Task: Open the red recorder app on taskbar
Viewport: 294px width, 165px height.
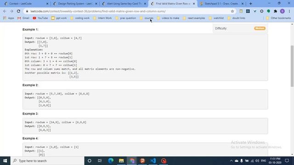Action: [164, 161]
